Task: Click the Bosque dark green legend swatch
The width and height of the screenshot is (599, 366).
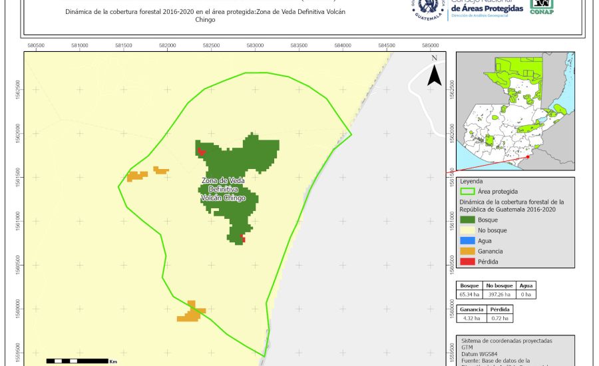Action: (x=468, y=220)
